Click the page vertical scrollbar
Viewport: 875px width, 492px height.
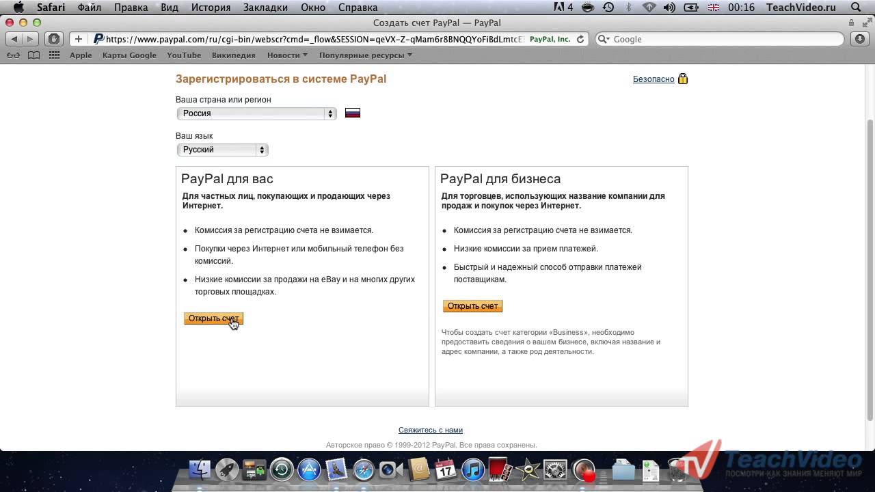coord(870,270)
